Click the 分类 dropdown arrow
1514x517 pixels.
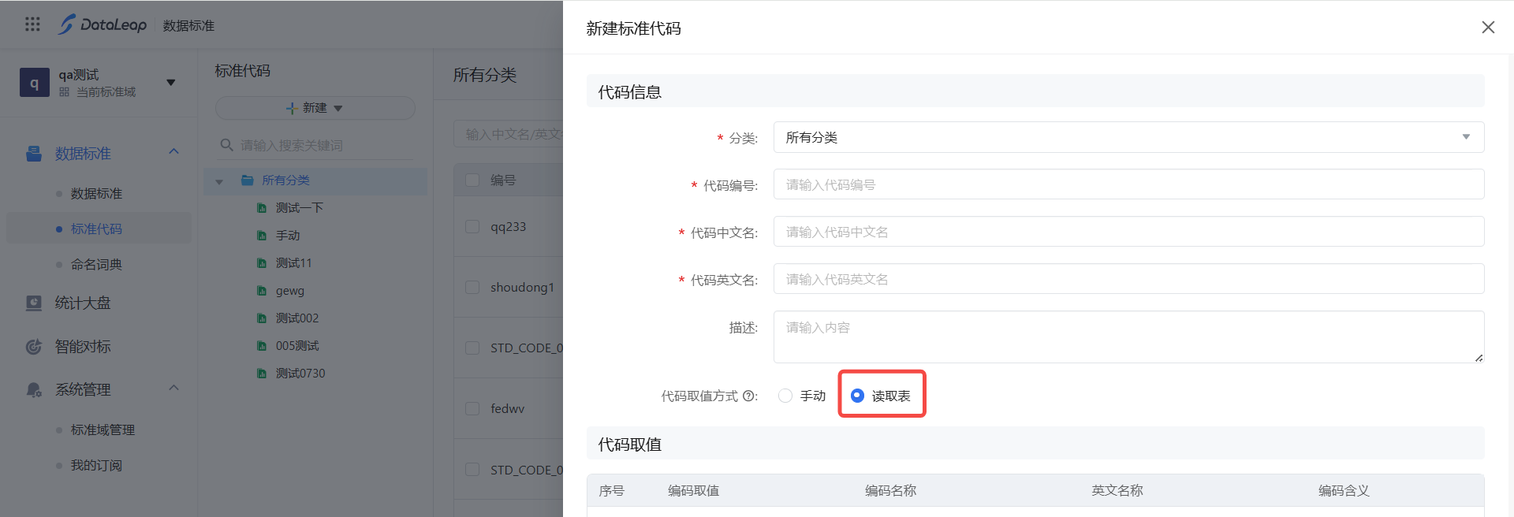tap(1466, 137)
